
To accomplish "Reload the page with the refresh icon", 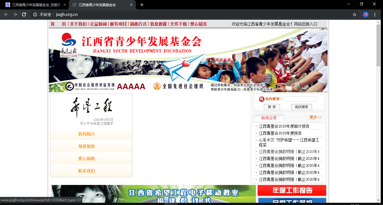I will click(24, 14).
